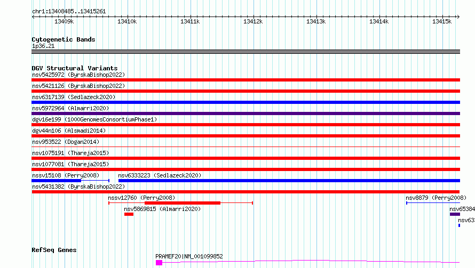Select the blue bar under nsv6317139
475x268 pixels.
246,102
